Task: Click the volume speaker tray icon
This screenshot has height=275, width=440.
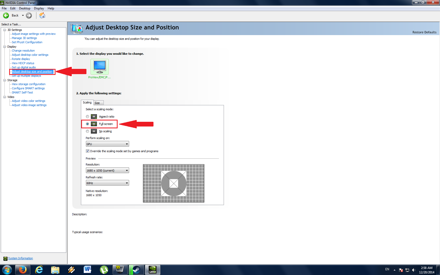Action: [414, 270]
